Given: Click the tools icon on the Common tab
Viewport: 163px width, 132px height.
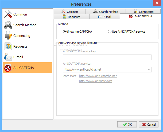Looking at the screenshot, I should click(63, 11).
